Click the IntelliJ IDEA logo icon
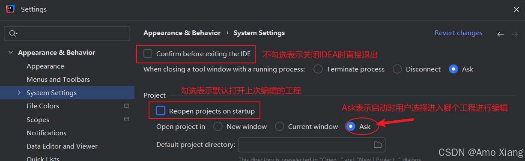The width and height of the screenshot is (525, 161). (x=10, y=9)
